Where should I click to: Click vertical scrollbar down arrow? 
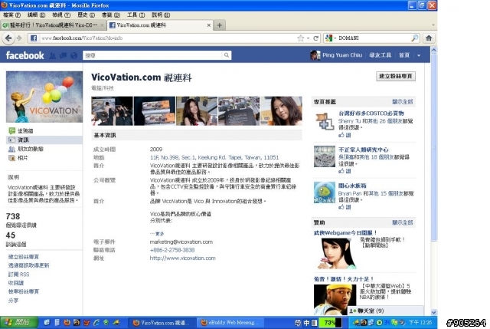tap(433, 312)
